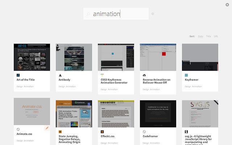Clear search with the circle icon
232x145 pixels.
(x=153, y=14)
